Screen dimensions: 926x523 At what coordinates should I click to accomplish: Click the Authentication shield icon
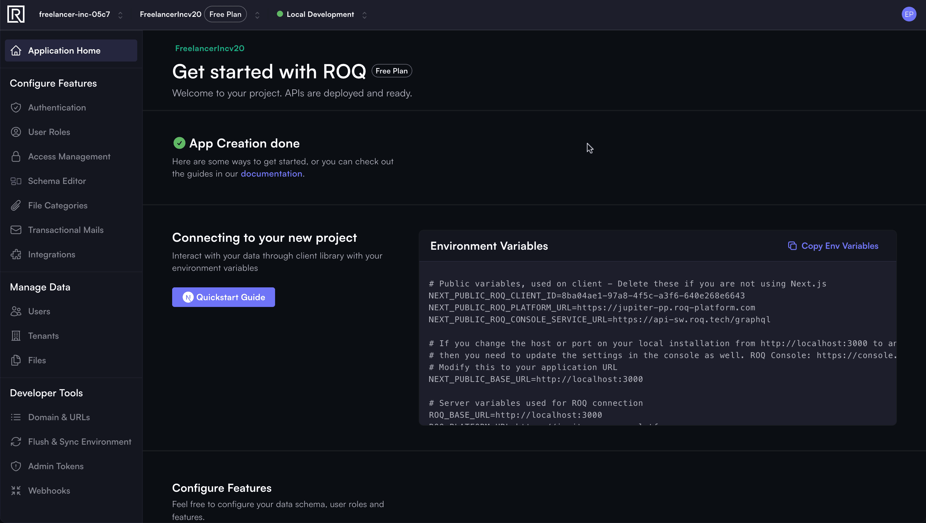click(x=16, y=107)
